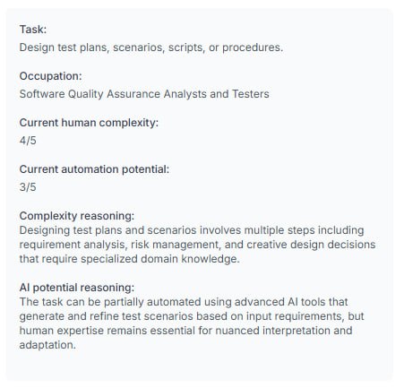Click the "Complexity reasoning:" heading
Screen dimensions: 404x388
(x=77, y=216)
